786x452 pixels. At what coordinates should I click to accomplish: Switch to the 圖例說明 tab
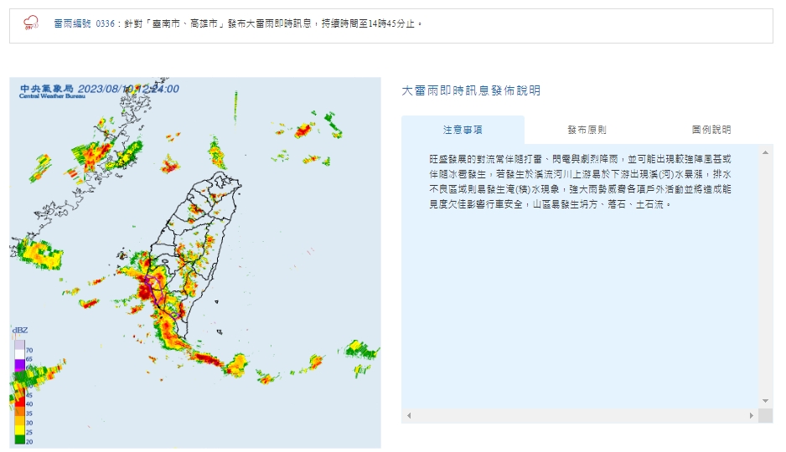711,130
